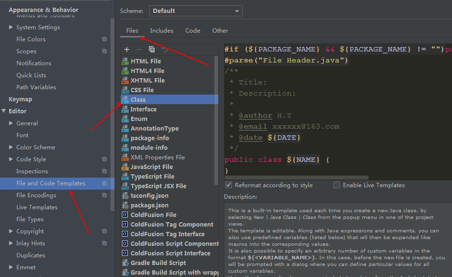
Task: Select ColdFusion Script Interface template
Action: coord(171,253)
